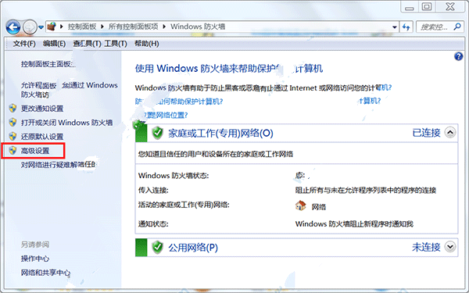Open 更改通知设置 link
Image resolution: width=469 pixels, height=293 pixels.
[42, 109]
